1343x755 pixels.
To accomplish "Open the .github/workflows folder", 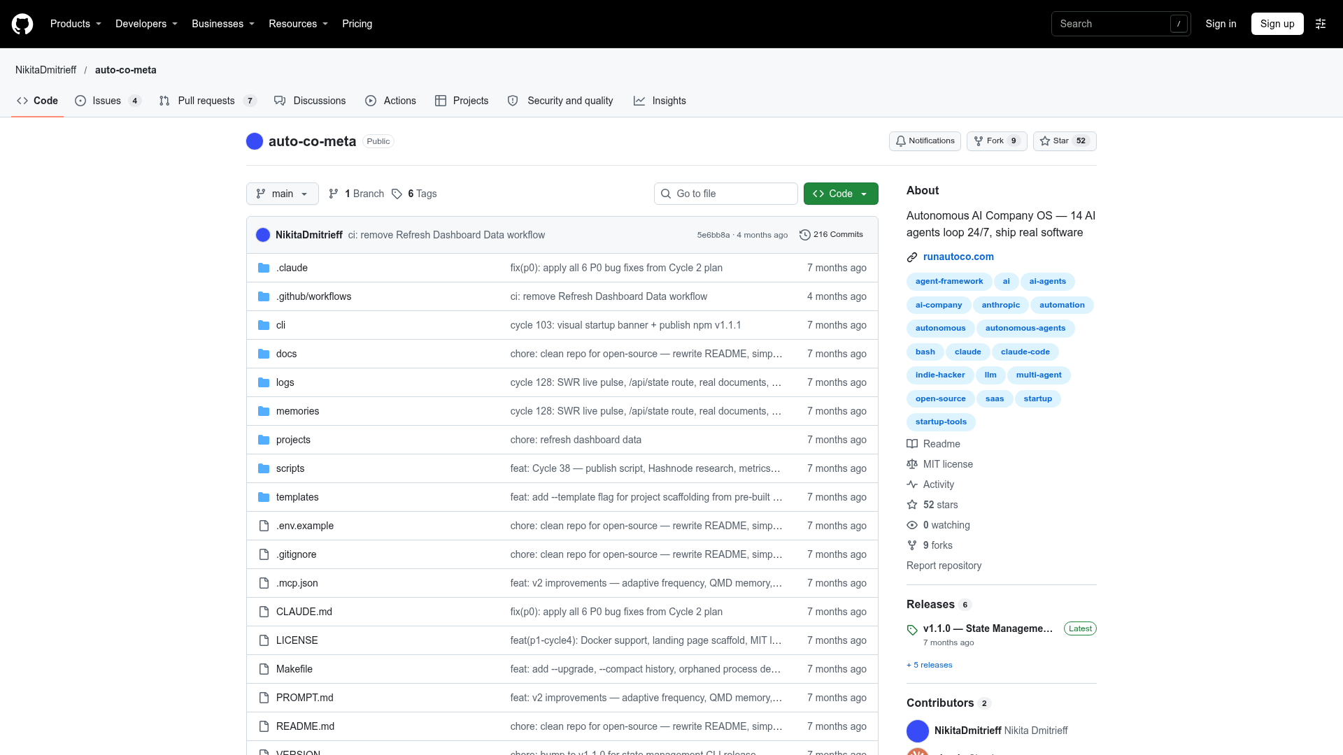I will click(x=313, y=296).
